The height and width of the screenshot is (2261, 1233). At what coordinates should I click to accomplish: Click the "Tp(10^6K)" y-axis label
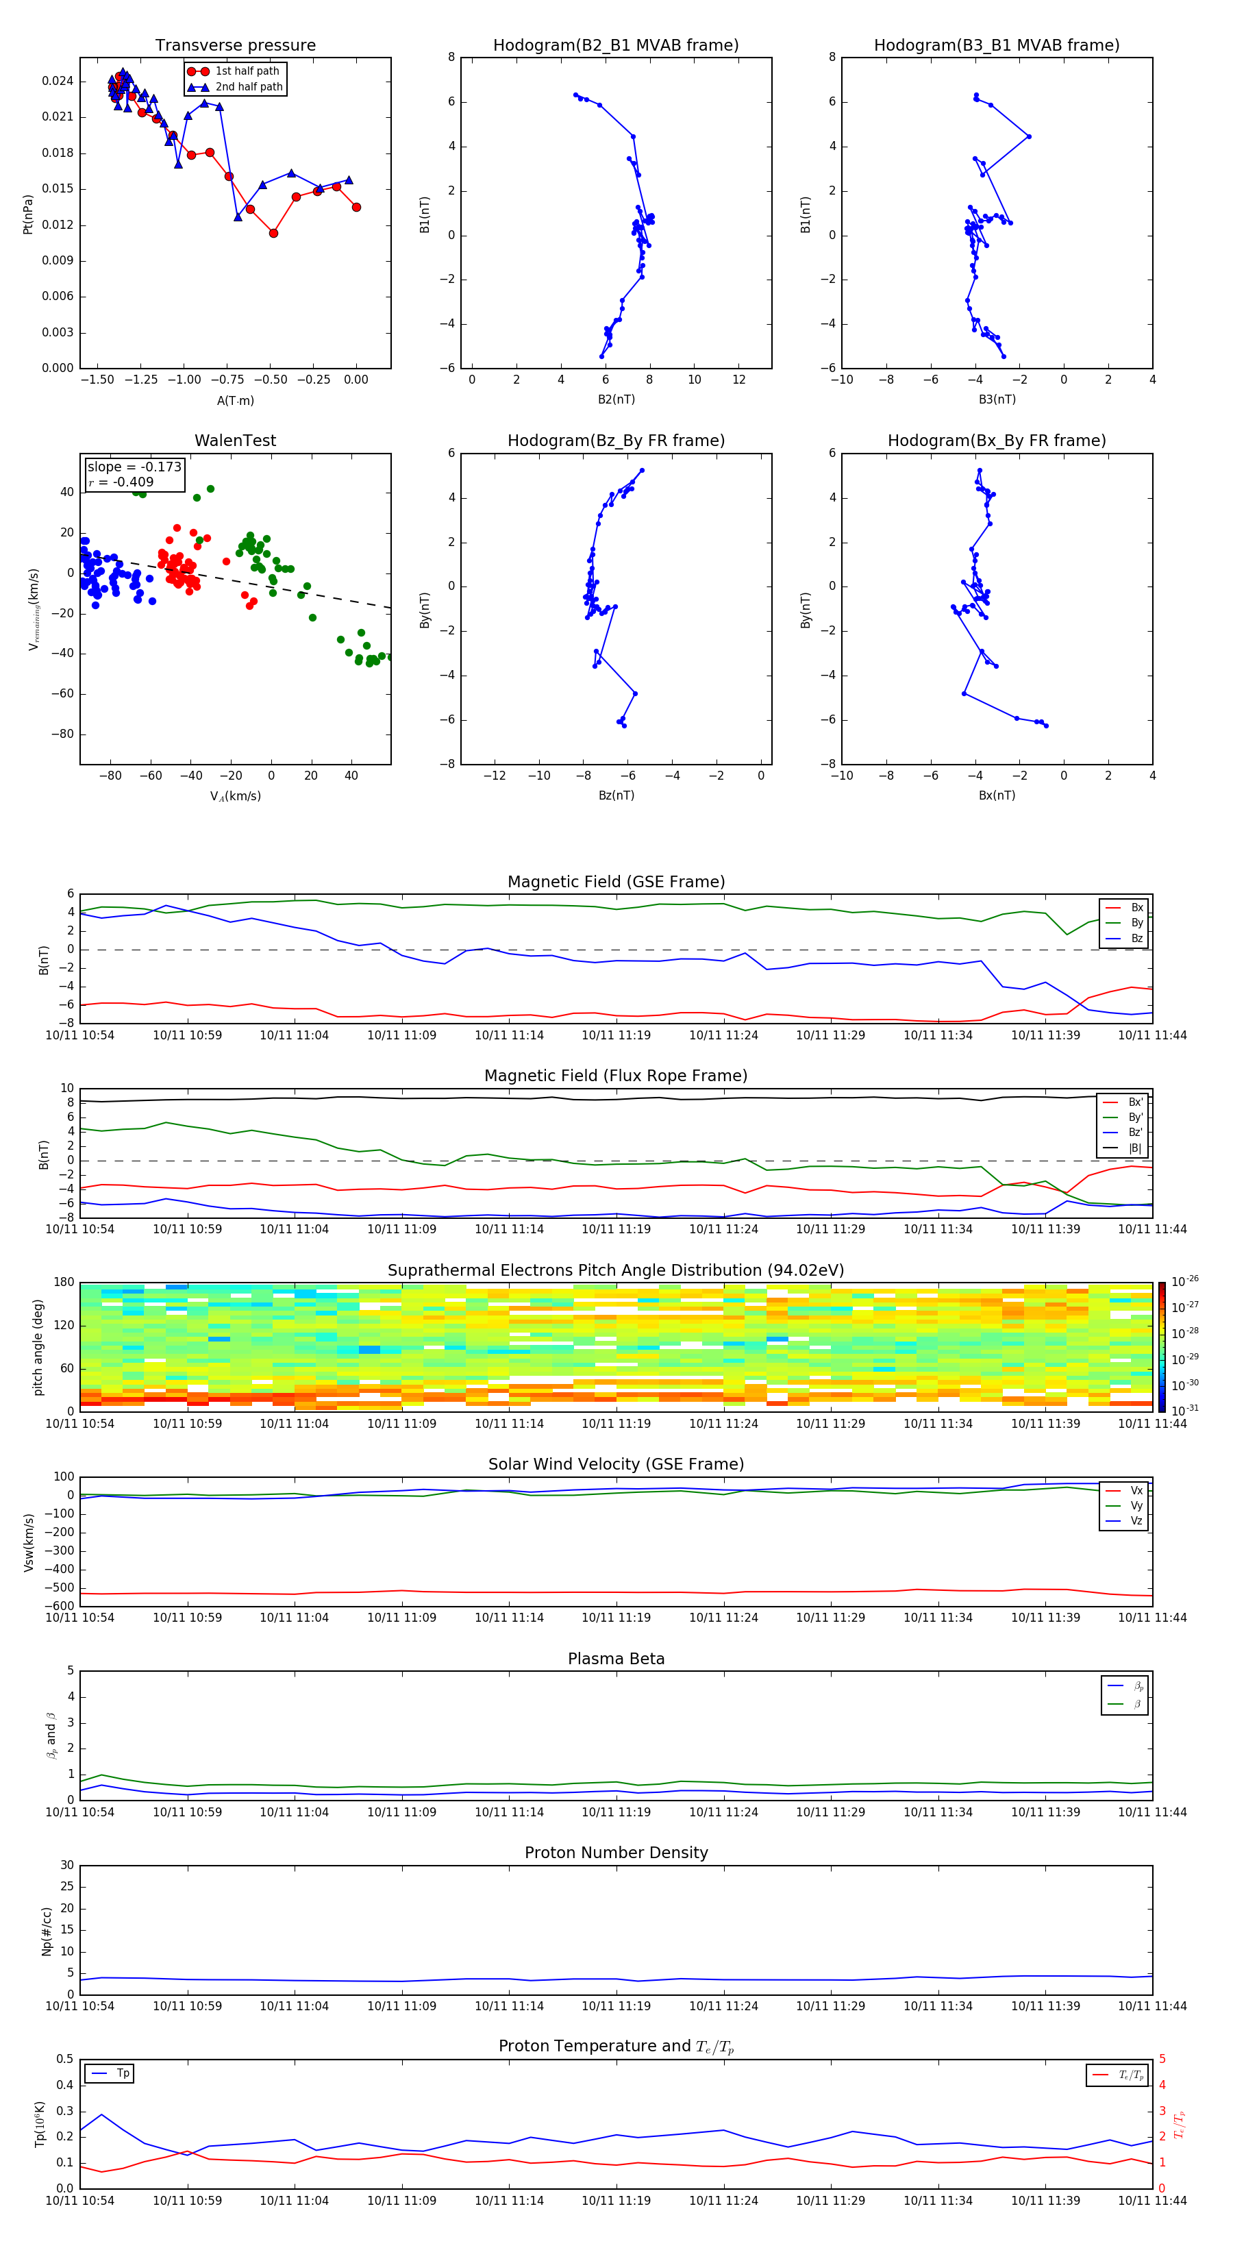[x=40, y=2124]
